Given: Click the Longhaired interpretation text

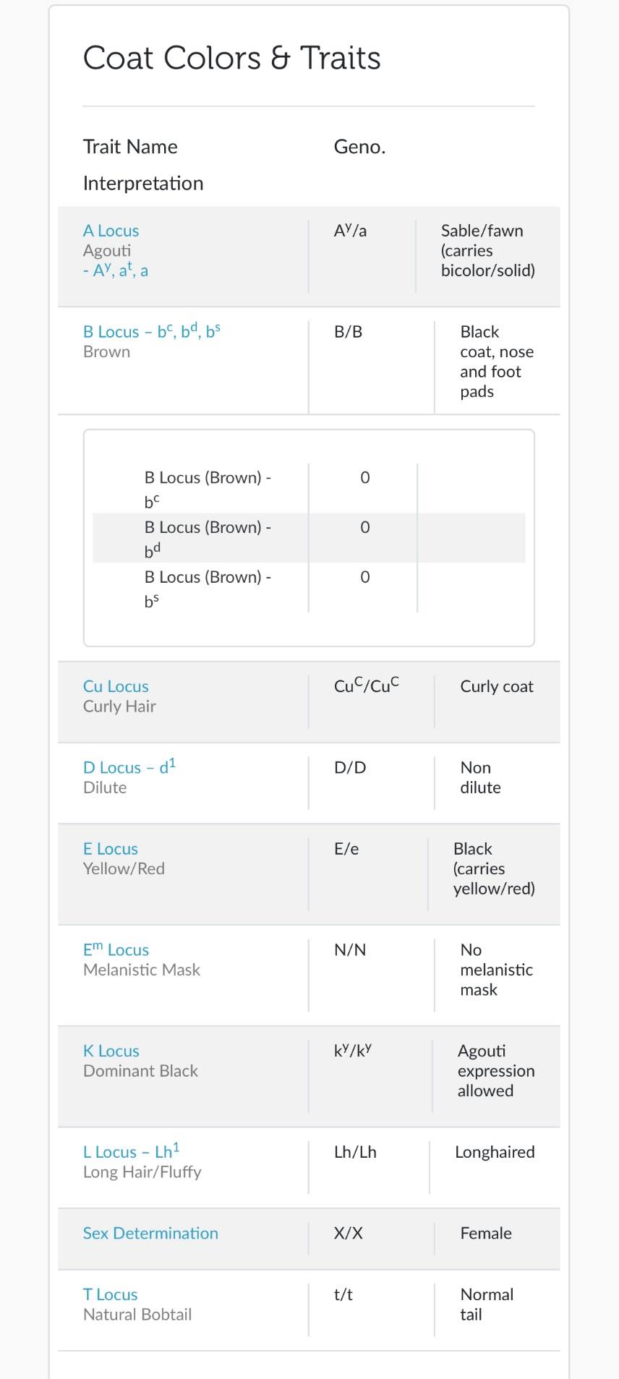Looking at the screenshot, I should coord(495,1152).
